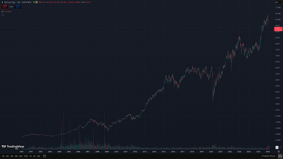Click the 5.000 price axis label
Screen dimensions: 283x159
[x=278, y=80]
